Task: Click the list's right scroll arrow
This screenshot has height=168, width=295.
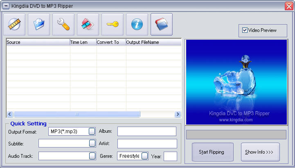Action: tap(178, 114)
